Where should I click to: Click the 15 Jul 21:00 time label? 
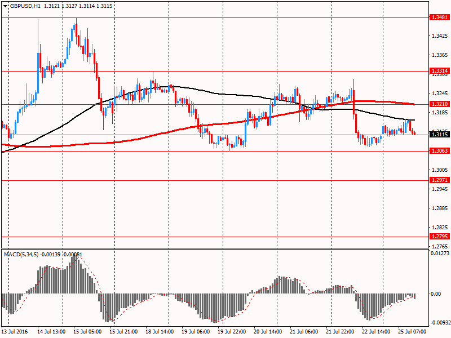pyautogui.click(x=123, y=332)
